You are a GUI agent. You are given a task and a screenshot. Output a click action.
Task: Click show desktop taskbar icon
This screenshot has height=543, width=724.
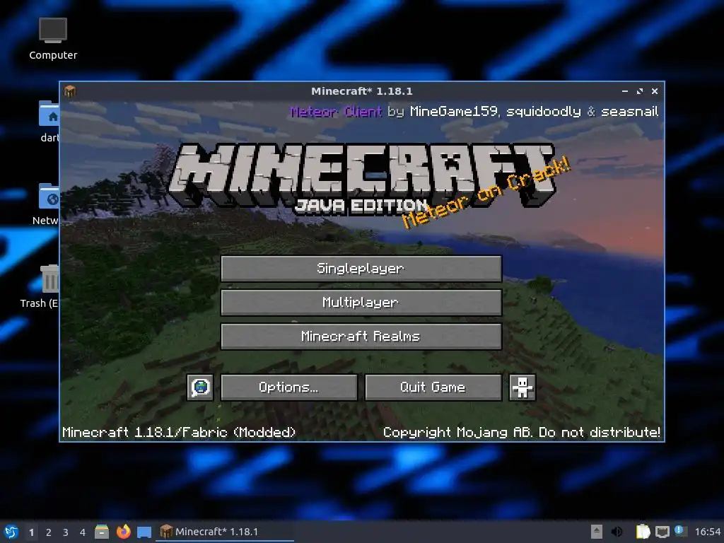(x=144, y=532)
